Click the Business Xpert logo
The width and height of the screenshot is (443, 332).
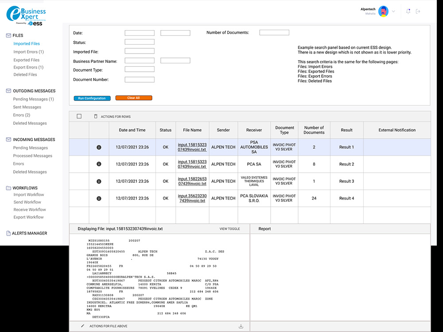click(x=26, y=15)
